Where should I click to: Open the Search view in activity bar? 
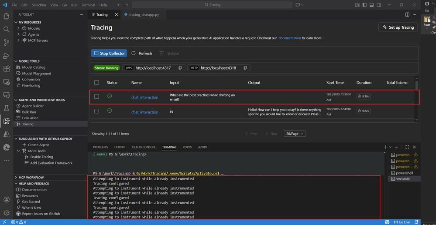coord(7,29)
